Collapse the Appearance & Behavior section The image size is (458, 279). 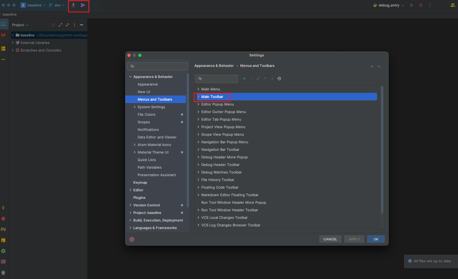click(130, 77)
